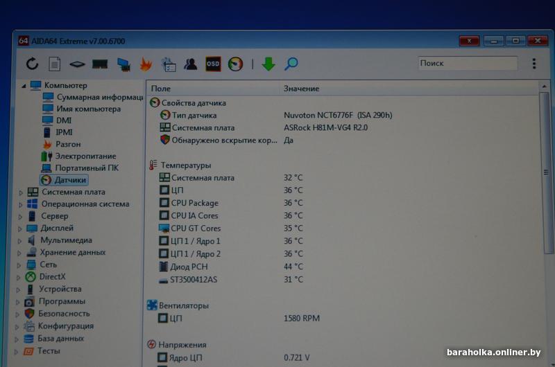
Task: Expand the Дисплей tree node
Action: [19, 229]
